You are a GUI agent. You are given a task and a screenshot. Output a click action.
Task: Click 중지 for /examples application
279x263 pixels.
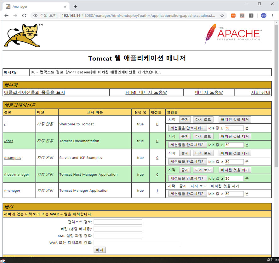185,153
